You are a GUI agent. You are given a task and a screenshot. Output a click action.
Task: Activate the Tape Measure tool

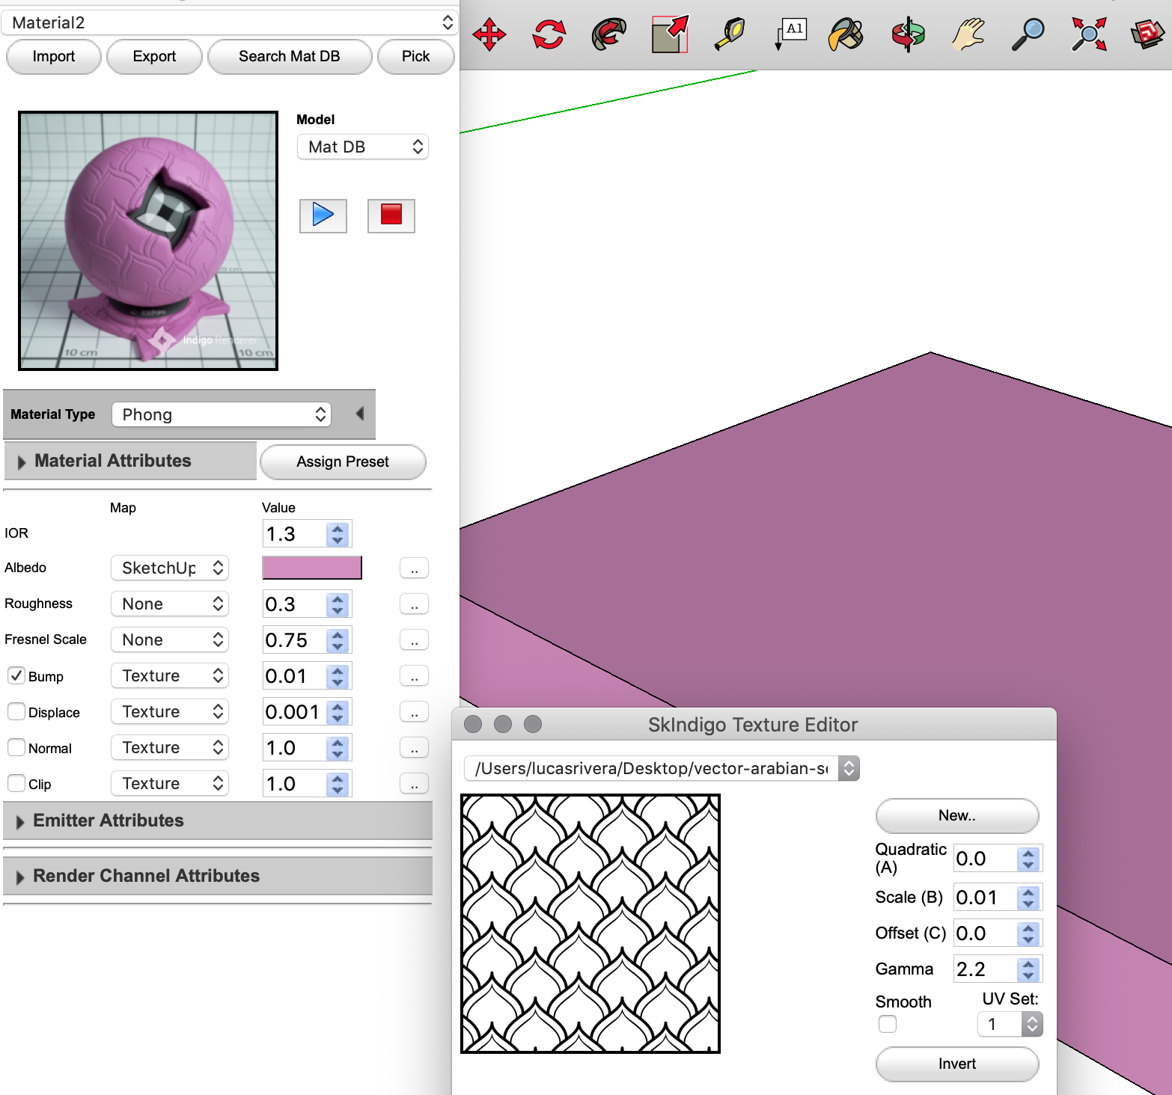coord(730,34)
